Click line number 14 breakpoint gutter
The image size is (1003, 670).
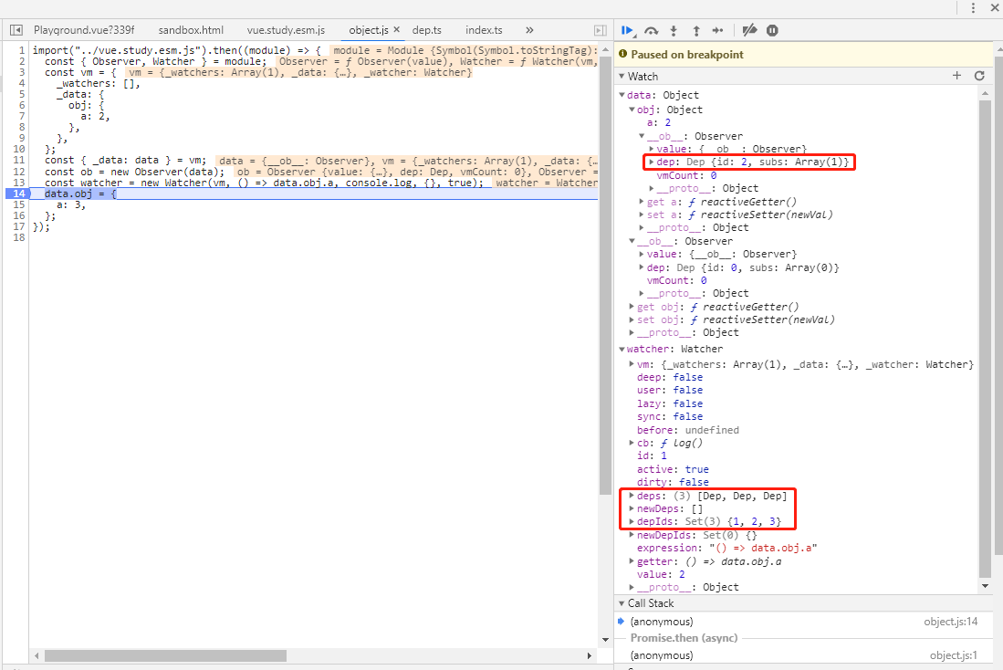point(17,194)
